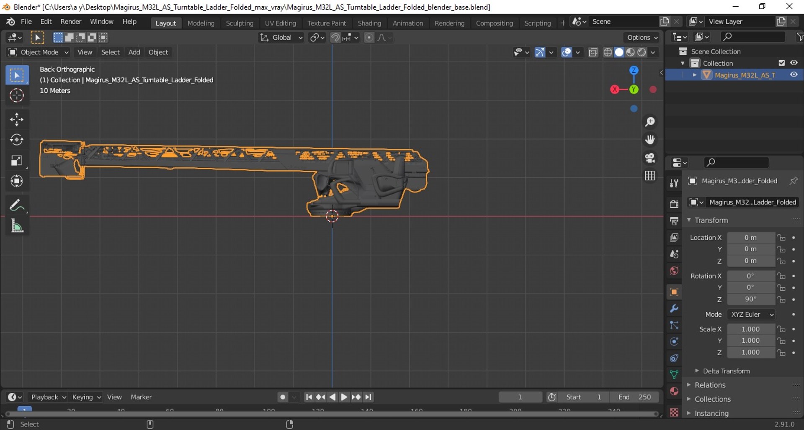Click the Rotation Z value field
The height and width of the screenshot is (430, 804).
pyautogui.click(x=750, y=299)
